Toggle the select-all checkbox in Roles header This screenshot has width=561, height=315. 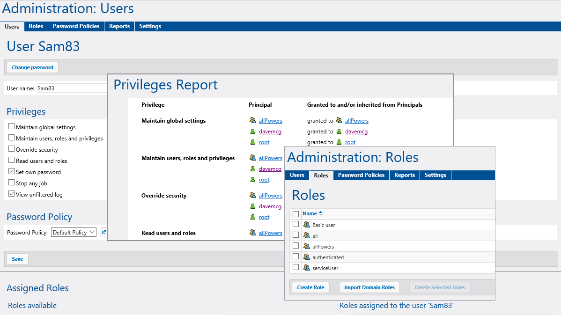click(295, 214)
